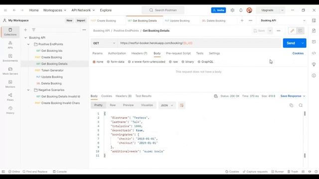
Task: Select the none body type radio
Action: 94,62
